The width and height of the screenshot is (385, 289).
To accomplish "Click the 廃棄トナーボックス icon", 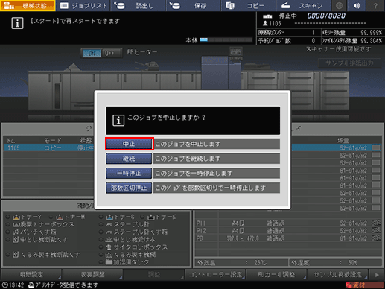I will (16, 225).
